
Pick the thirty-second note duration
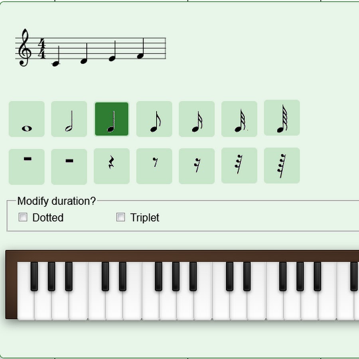[x=239, y=119]
